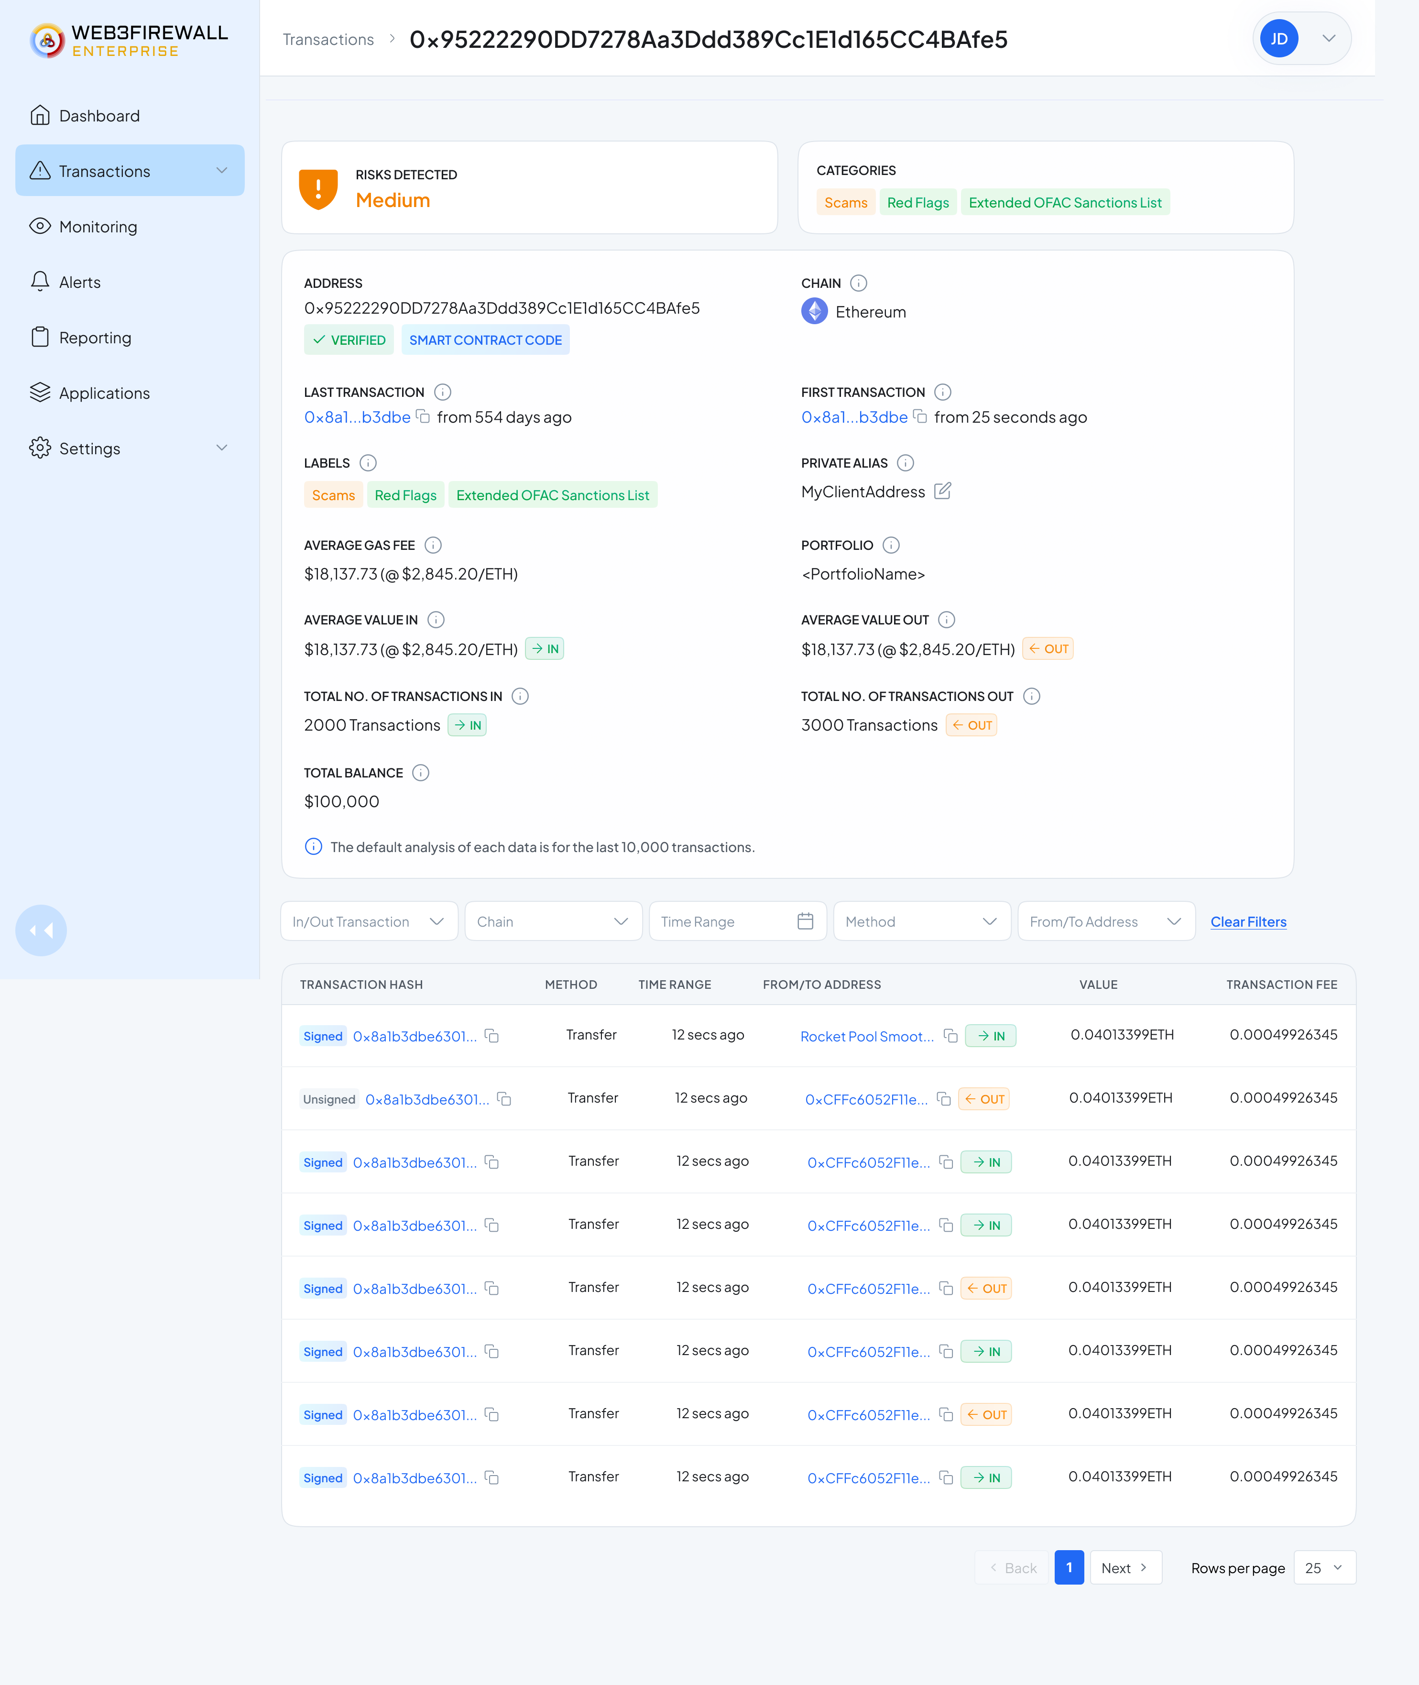Click the Portfolio info icon

[891, 545]
